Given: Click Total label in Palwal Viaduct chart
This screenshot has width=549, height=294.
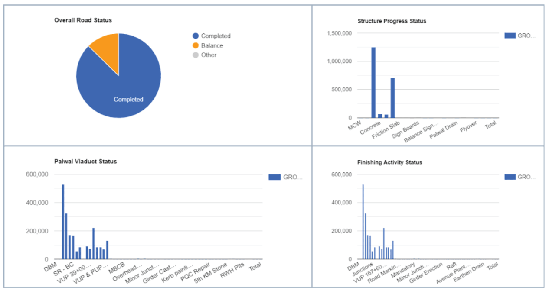Looking at the screenshot, I should 255,267.
